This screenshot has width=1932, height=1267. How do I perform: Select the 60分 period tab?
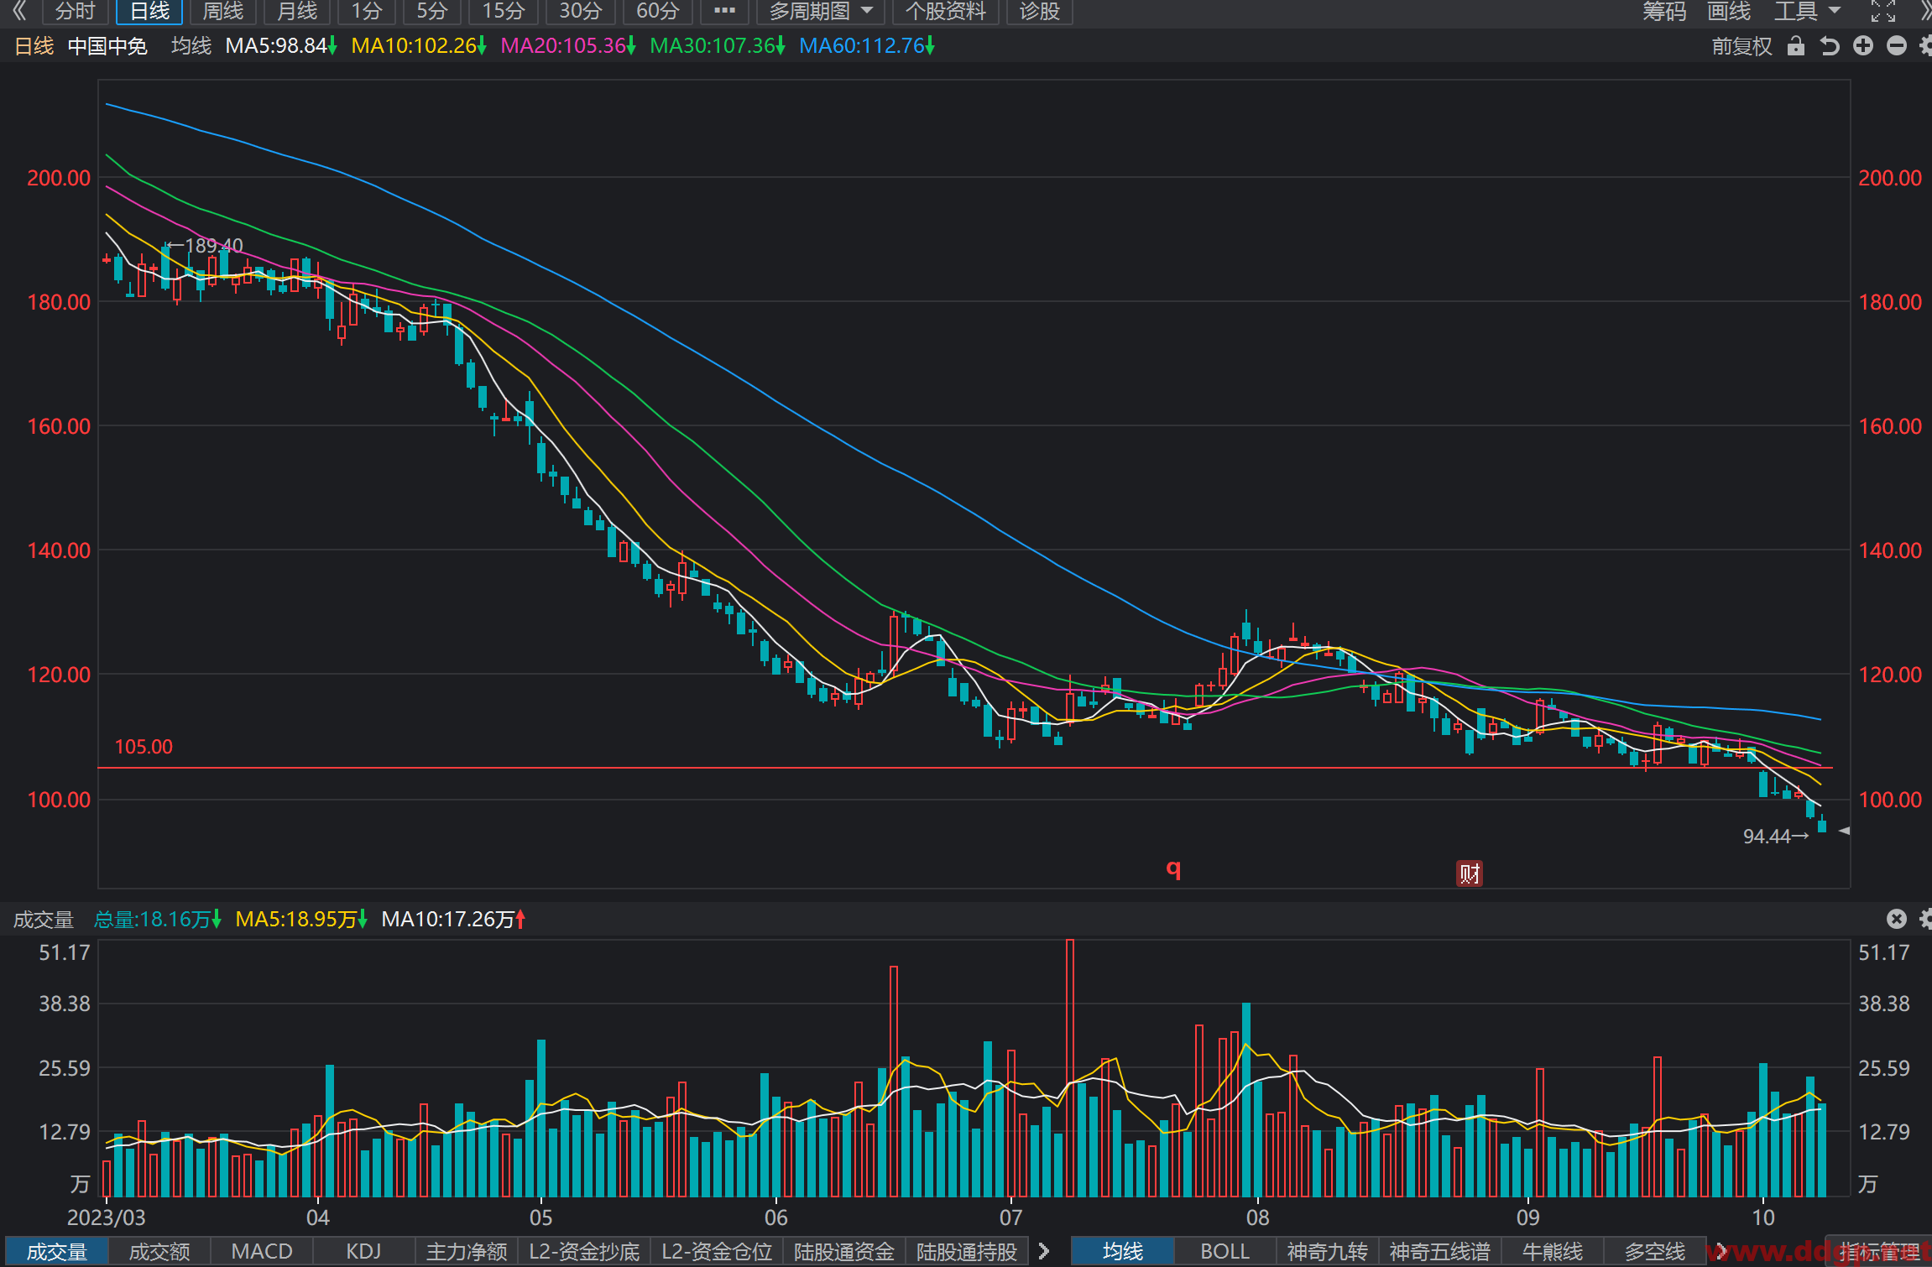pos(657,11)
